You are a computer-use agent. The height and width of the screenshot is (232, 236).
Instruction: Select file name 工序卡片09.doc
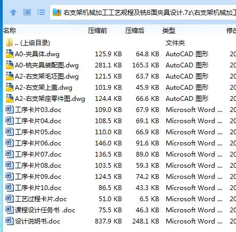[38, 177]
